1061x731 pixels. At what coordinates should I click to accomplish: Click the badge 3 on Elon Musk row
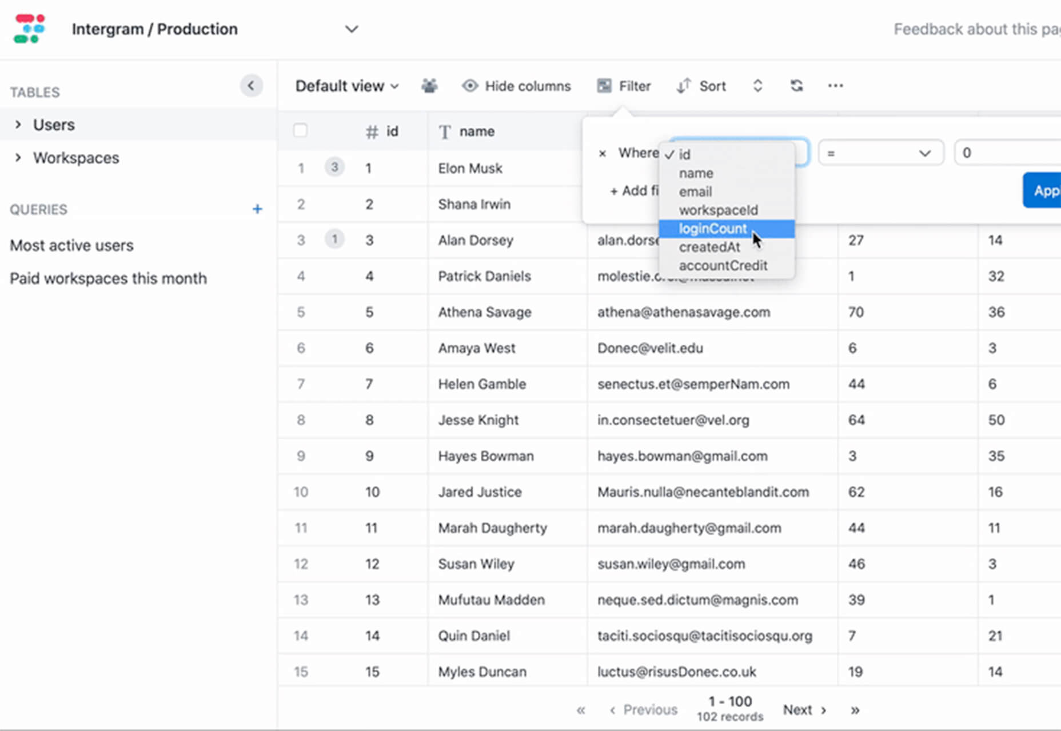tap(334, 167)
